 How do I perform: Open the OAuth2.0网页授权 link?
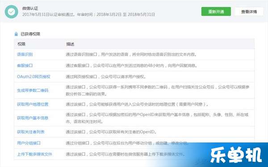pyautogui.click(x=33, y=76)
